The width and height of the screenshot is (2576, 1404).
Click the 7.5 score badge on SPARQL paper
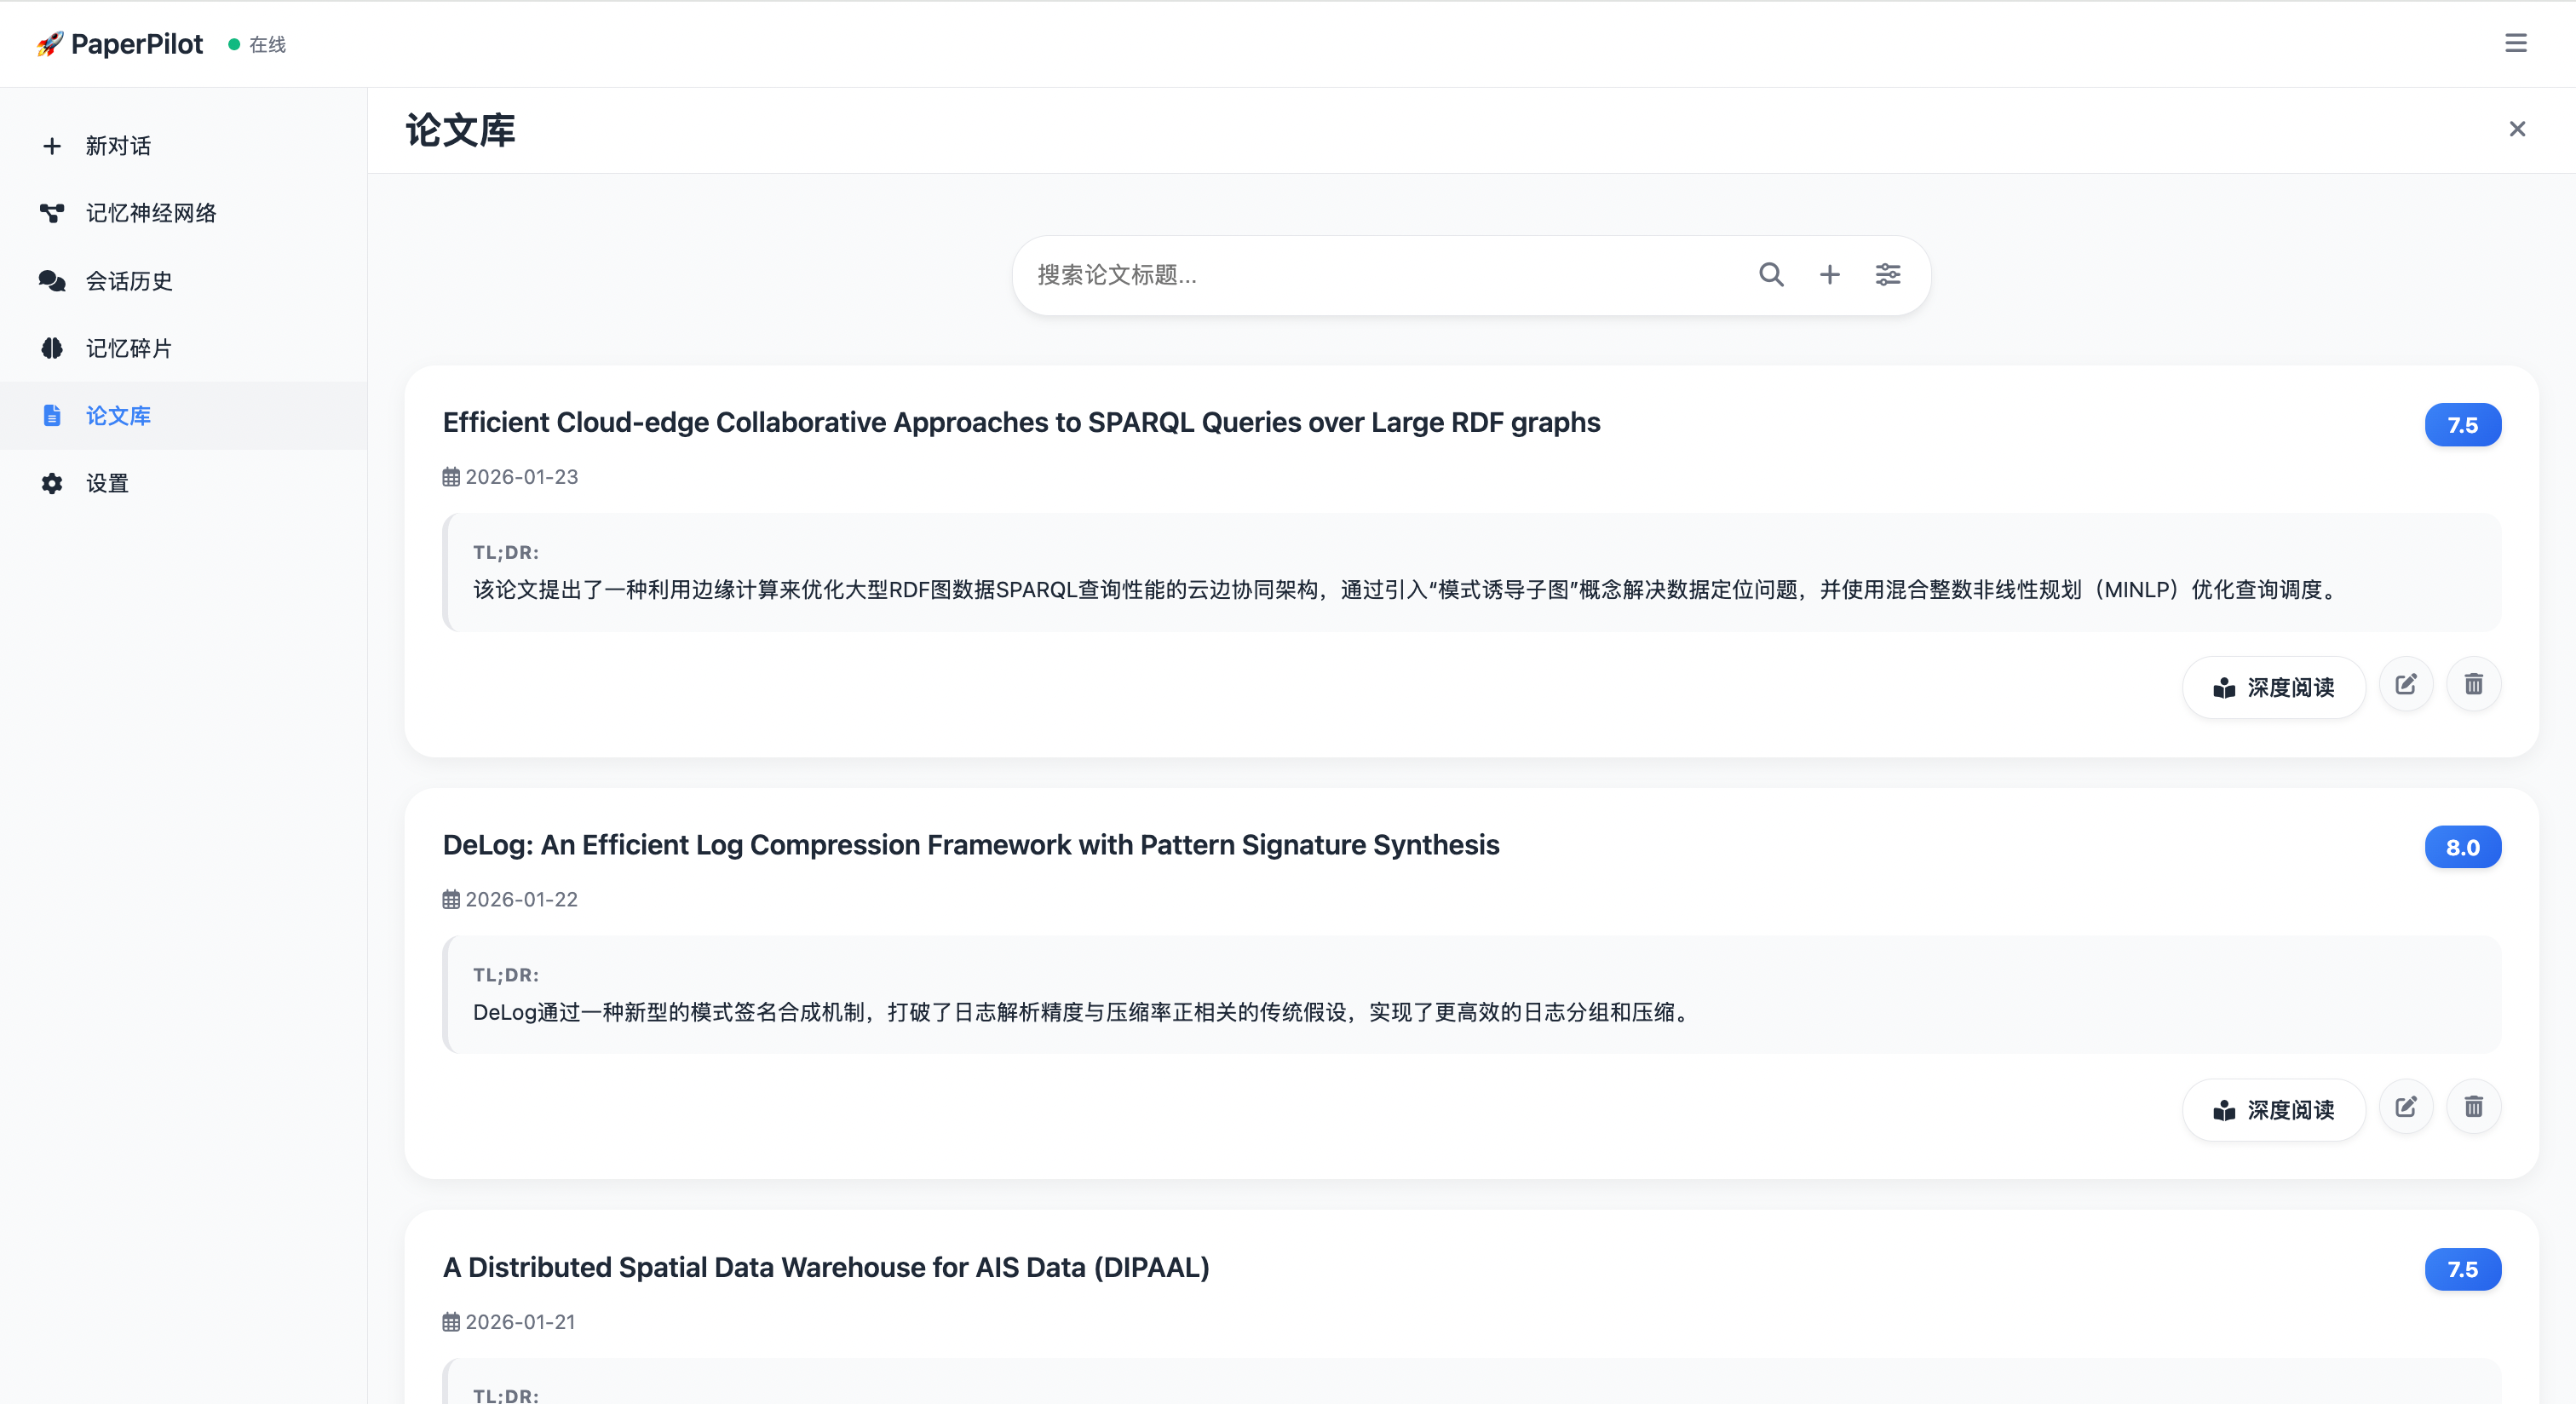[x=2462, y=425]
